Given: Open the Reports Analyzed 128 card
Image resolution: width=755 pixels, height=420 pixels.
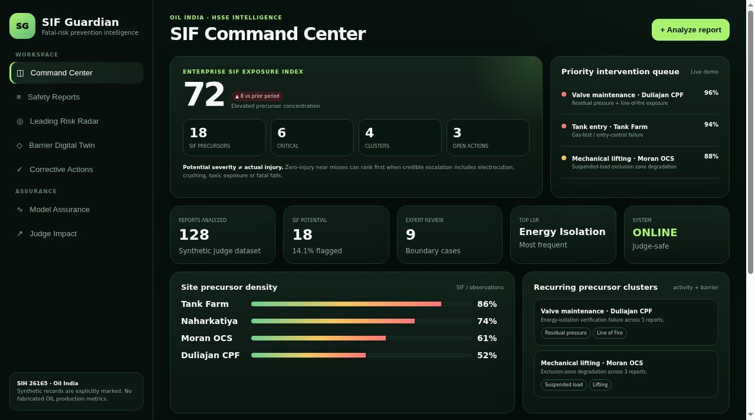Looking at the screenshot, I should 222,234.
